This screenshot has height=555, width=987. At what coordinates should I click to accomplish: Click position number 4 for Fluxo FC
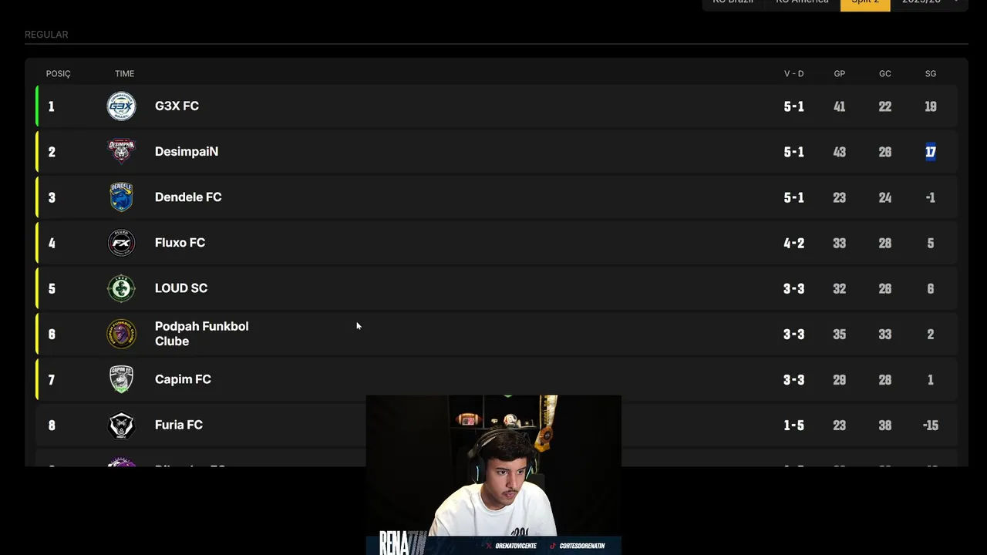pyautogui.click(x=52, y=243)
